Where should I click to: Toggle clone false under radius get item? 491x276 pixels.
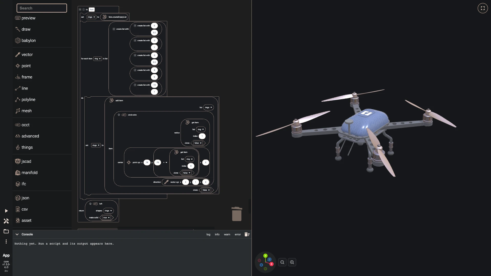tap(198, 143)
